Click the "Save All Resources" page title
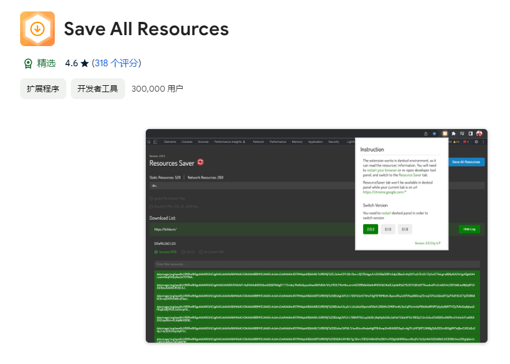This screenshot has width=510, height=364. click(x=146, y=29)
